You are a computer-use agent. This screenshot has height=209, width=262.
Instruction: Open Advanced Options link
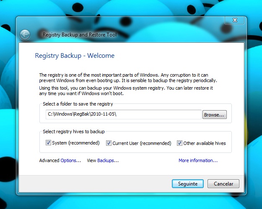click(x=70, y=160)
